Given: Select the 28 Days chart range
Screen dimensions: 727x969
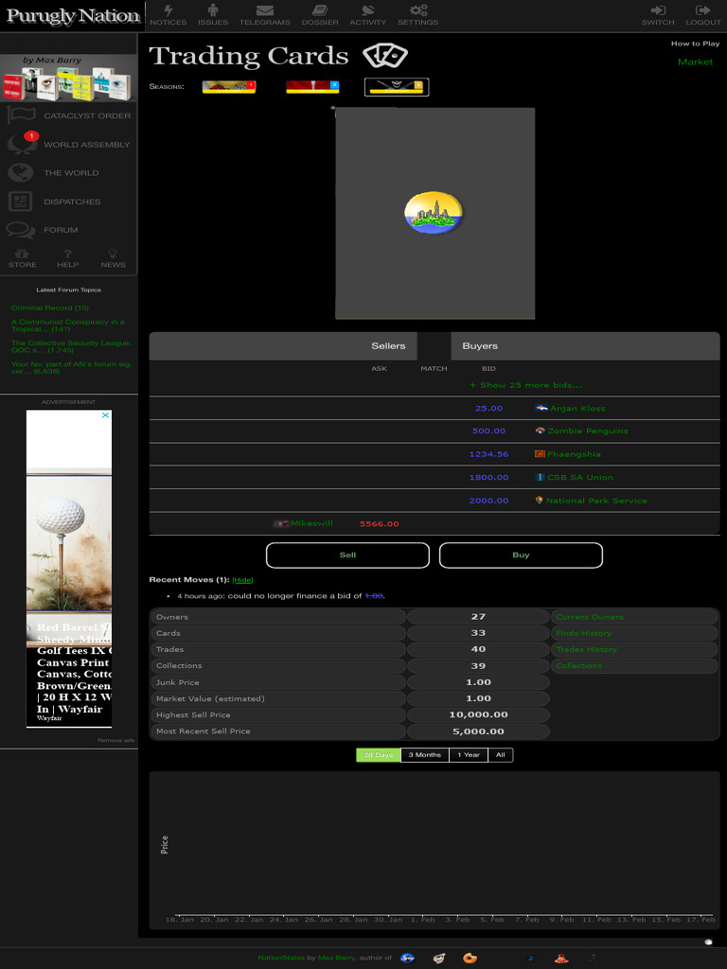Looking at the screenshot, I should (x=379, y=754).
